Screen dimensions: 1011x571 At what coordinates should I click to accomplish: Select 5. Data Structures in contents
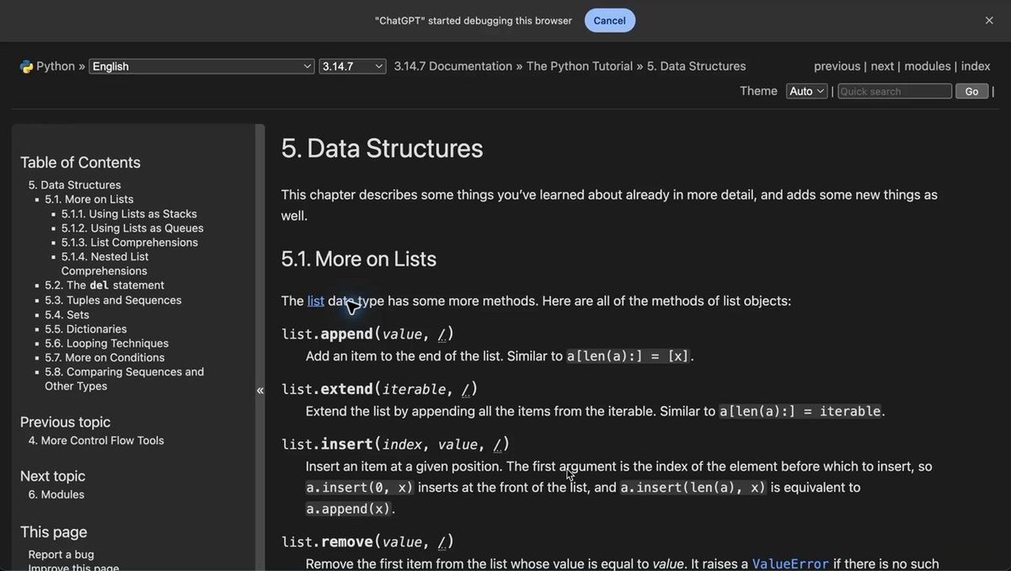click(75, 185)
